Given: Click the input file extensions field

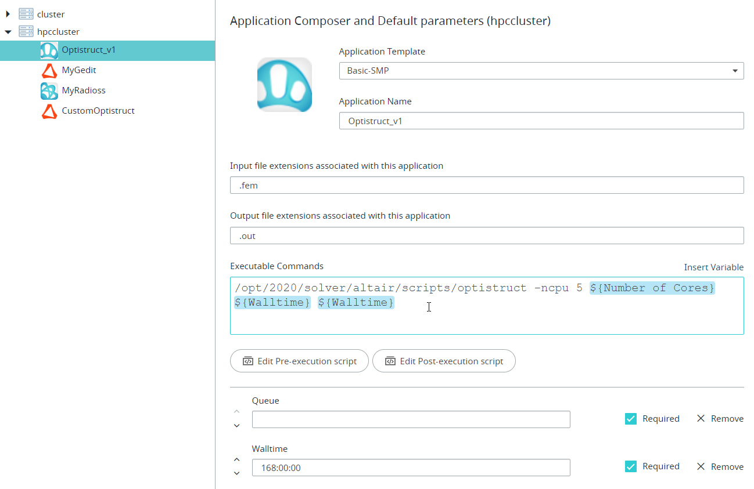Looking at the screenshot, I should coord(487,185).
